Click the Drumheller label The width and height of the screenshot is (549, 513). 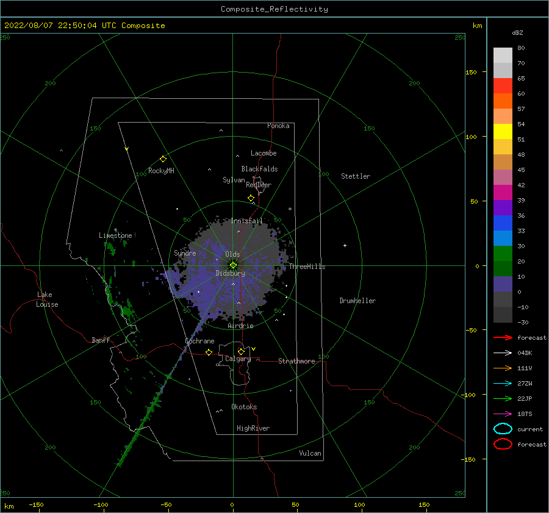pos(357,301)
